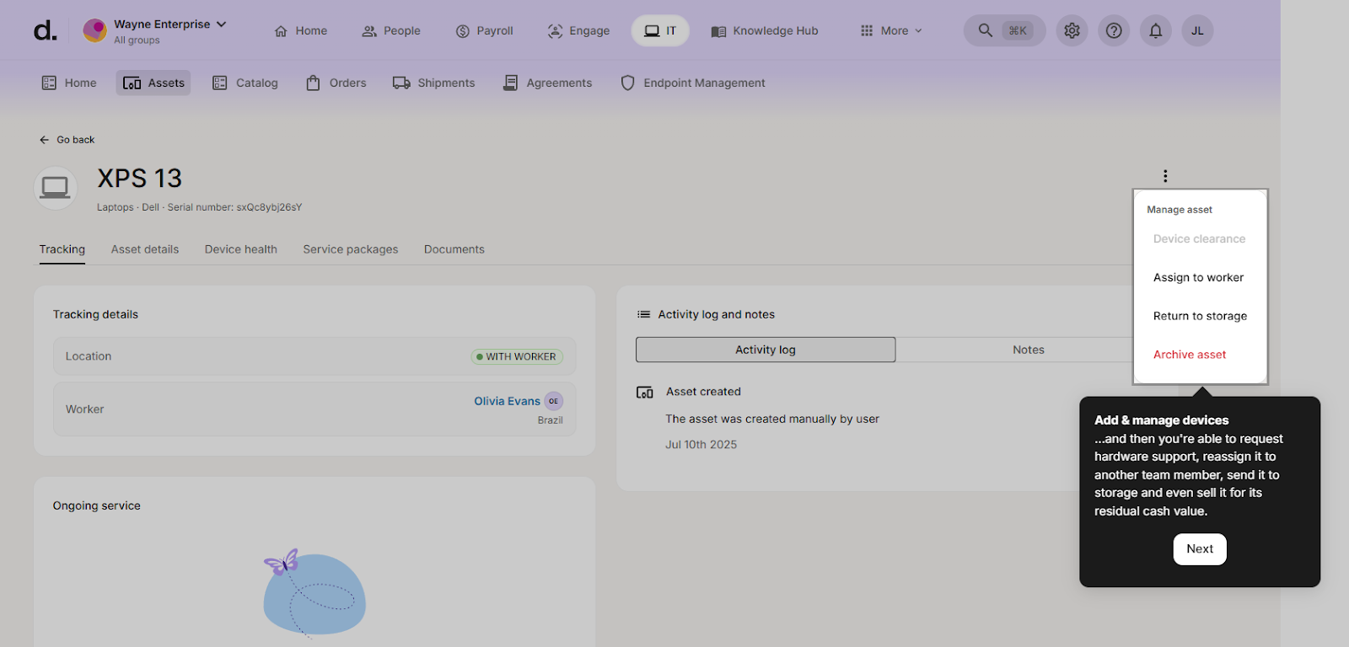Choose Archive asset from menu
The height and width of the screenshot is (647, 1349).
(x=1190, y=355)
